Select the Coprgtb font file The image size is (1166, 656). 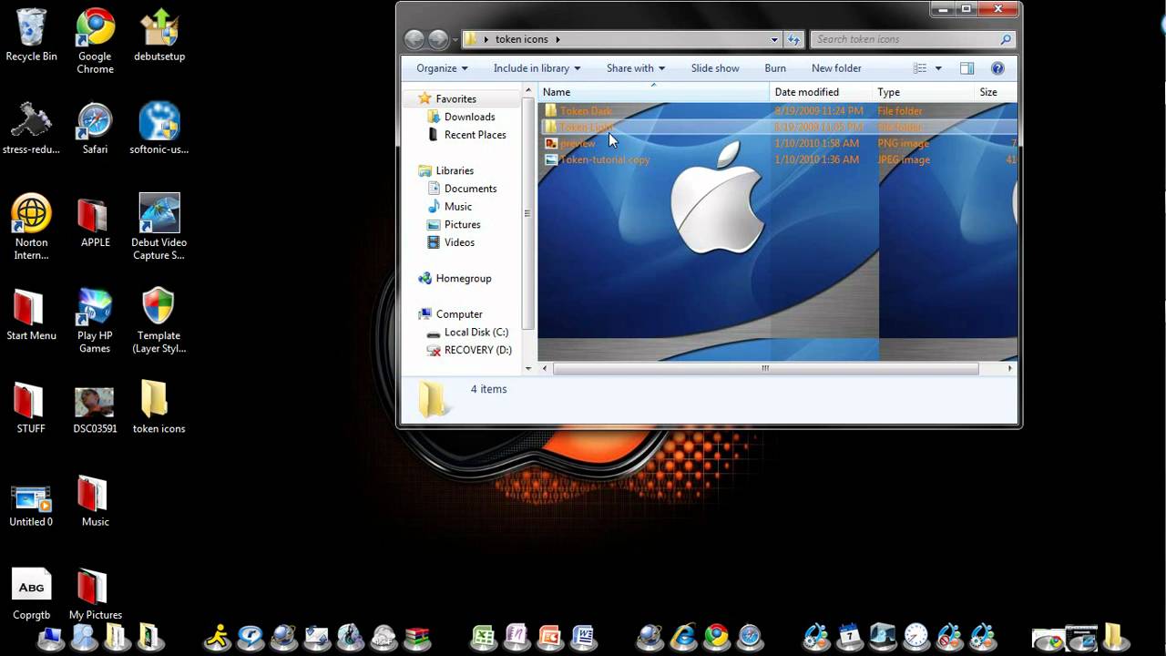tap(31, 595)
